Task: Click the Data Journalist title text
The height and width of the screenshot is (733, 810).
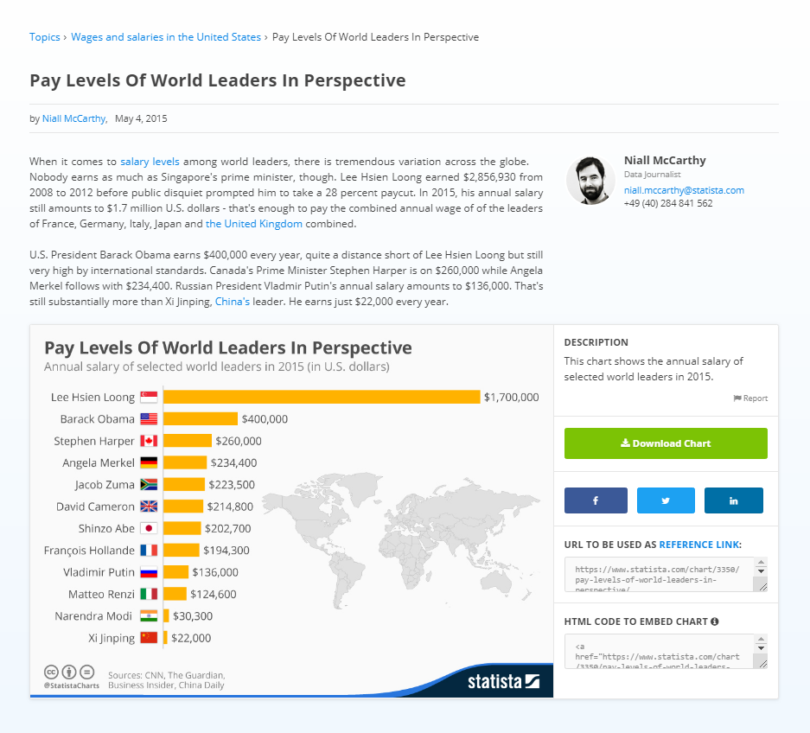Action: (x=653, y=175)
